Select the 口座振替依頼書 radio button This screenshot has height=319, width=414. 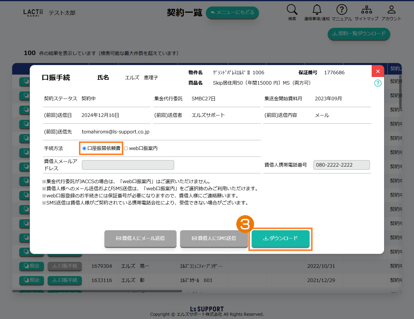click(84, 148)
